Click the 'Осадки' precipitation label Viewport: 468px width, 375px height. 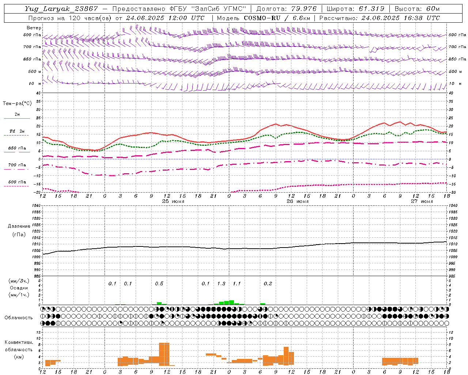pyautogui.click(x=19, y=288)
